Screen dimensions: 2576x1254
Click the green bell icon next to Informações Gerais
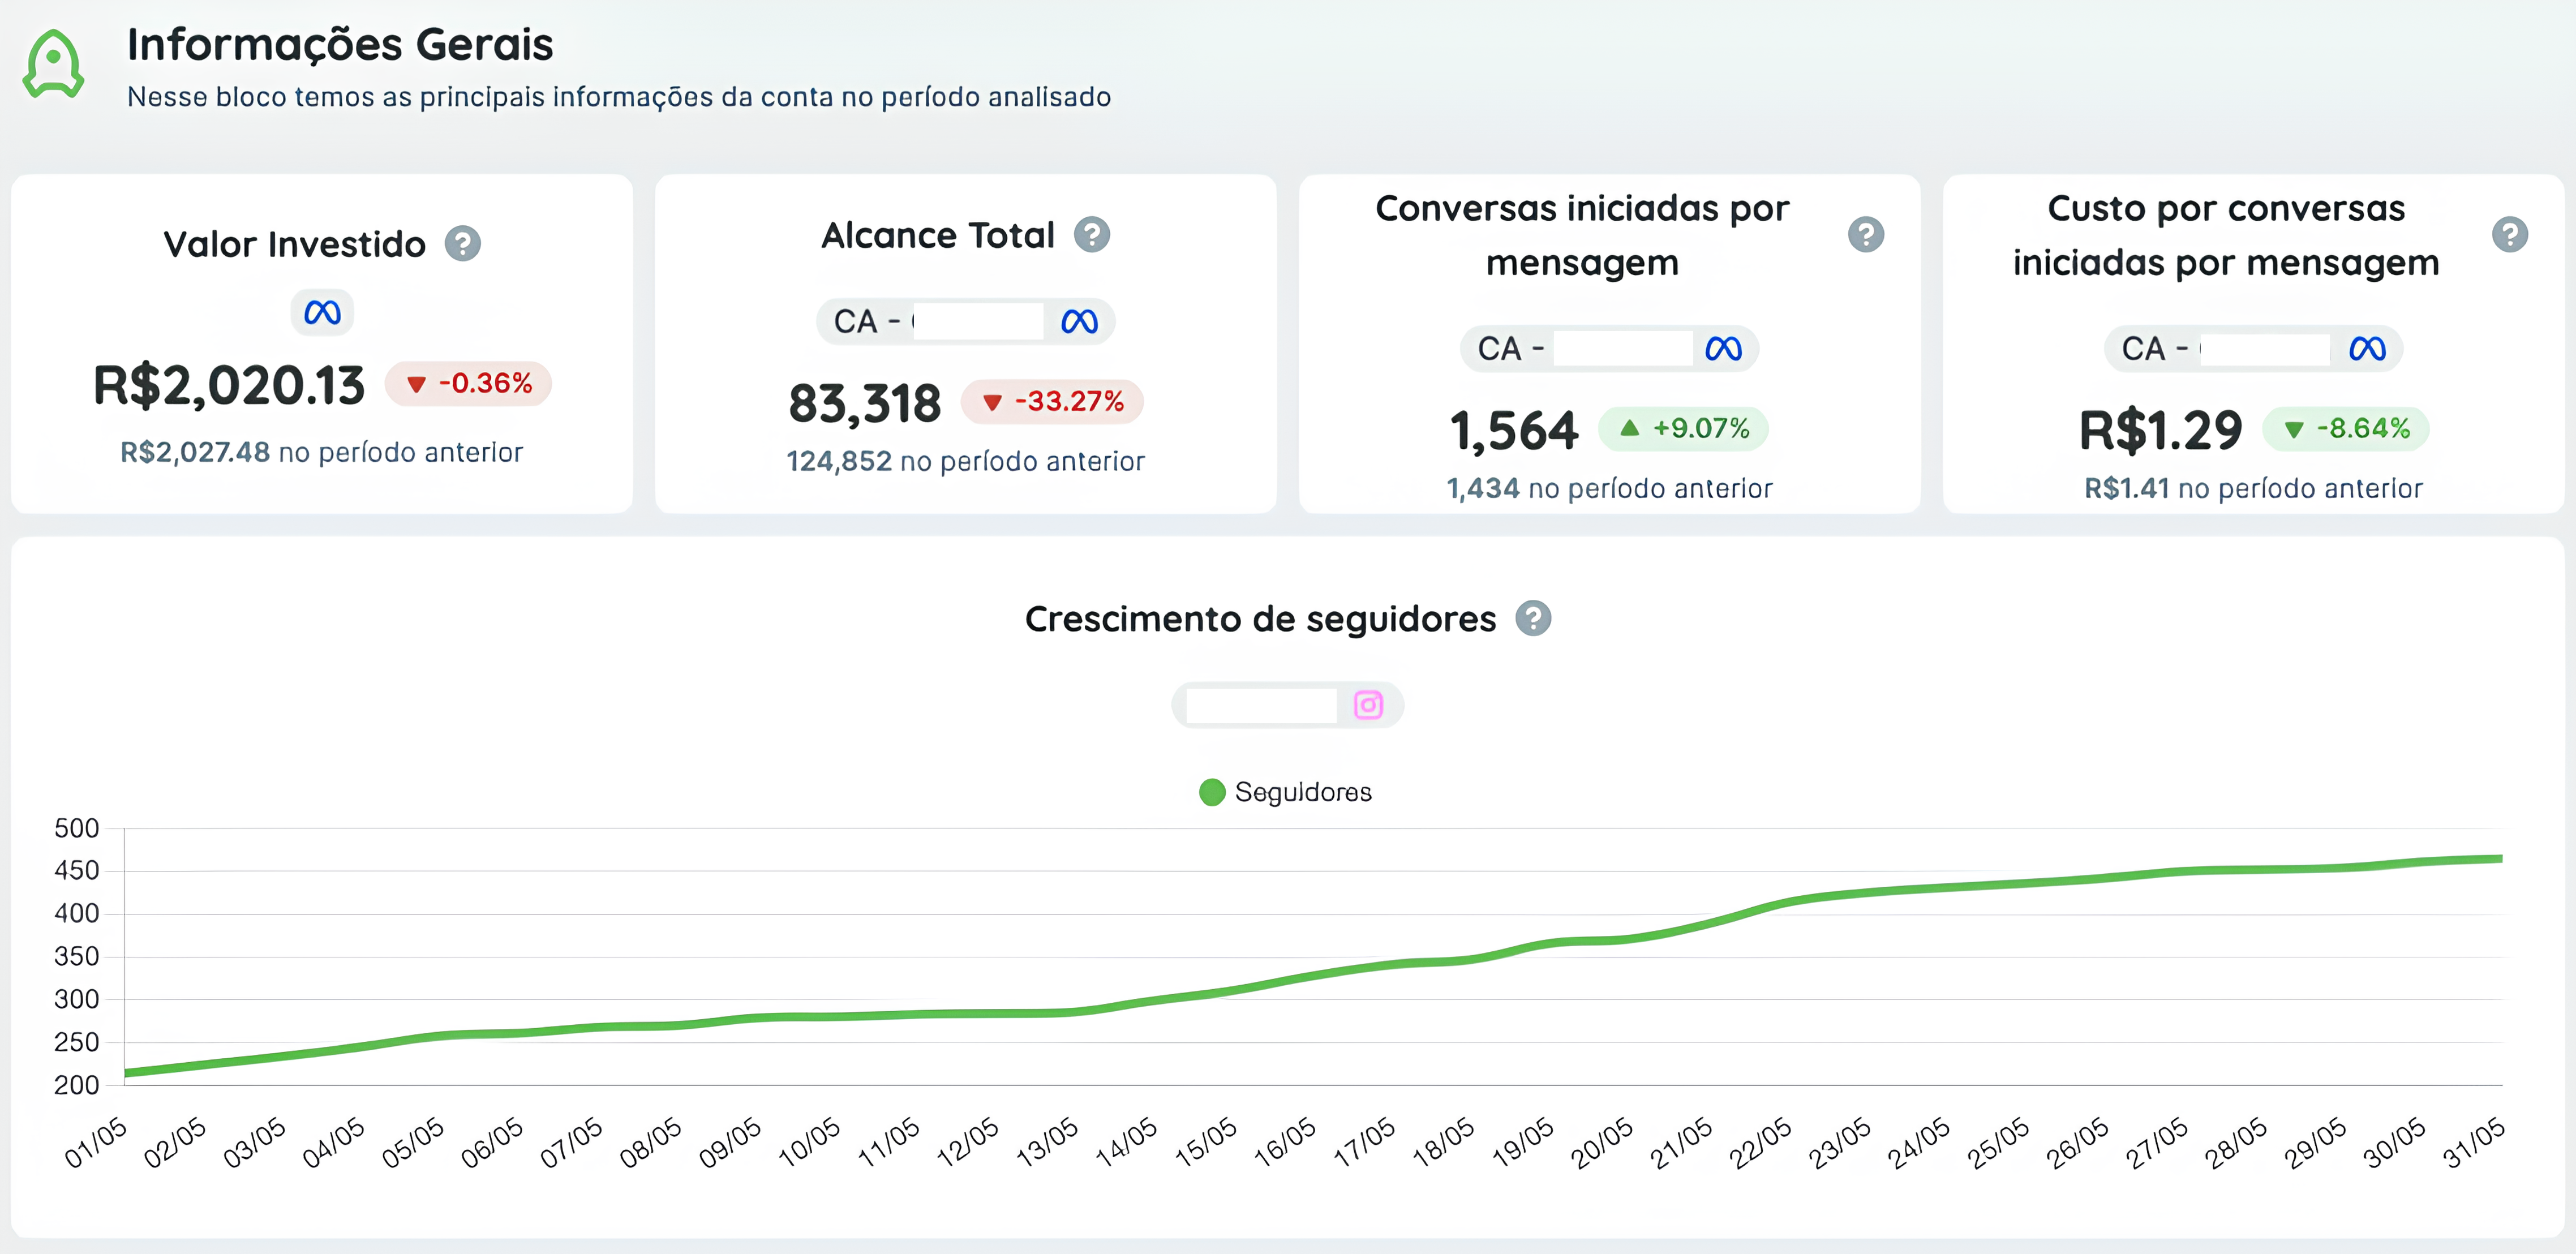[54, 65]
